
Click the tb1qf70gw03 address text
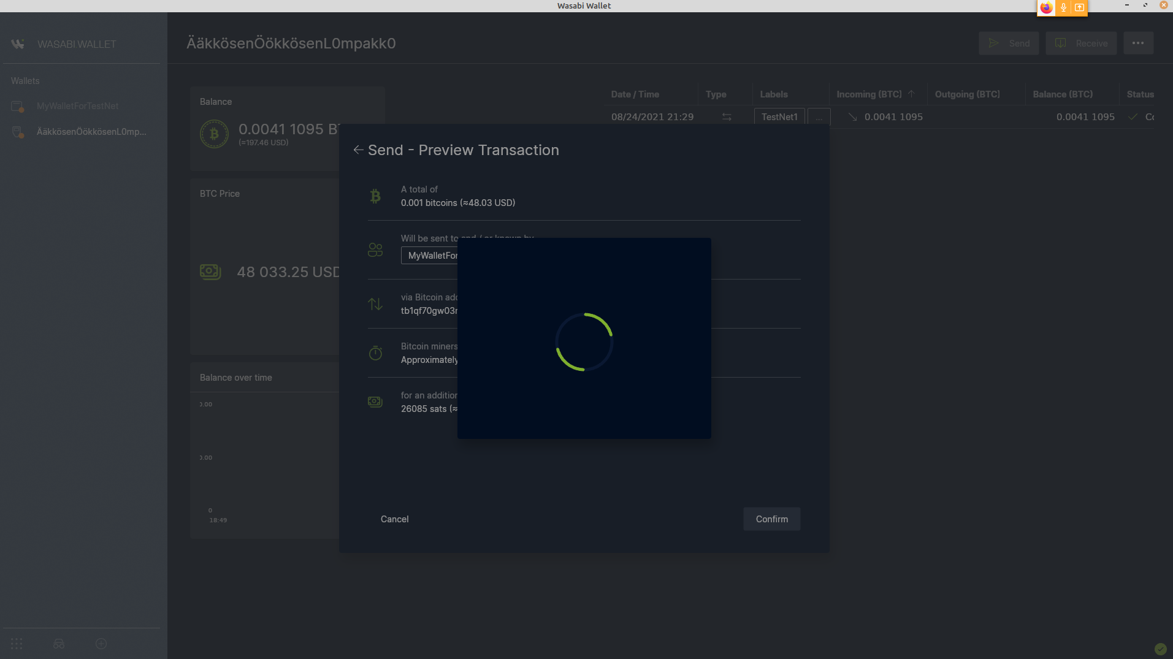[x=429, y=311]
